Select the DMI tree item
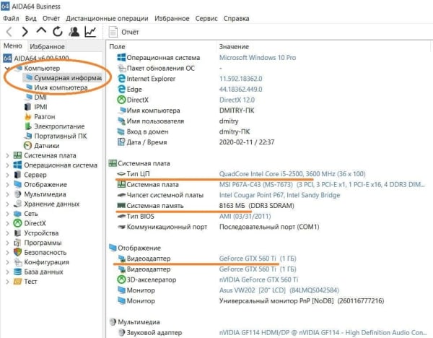The height and width of the screenshot is (338, 433). pos(40,97)
